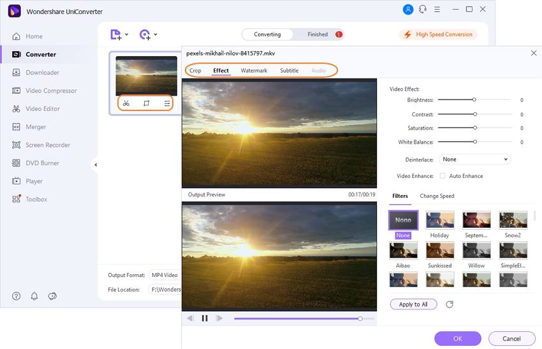Toggle the Auto Enhance checkbox
This screenshot has width=542, height=349.
point(443,175)
